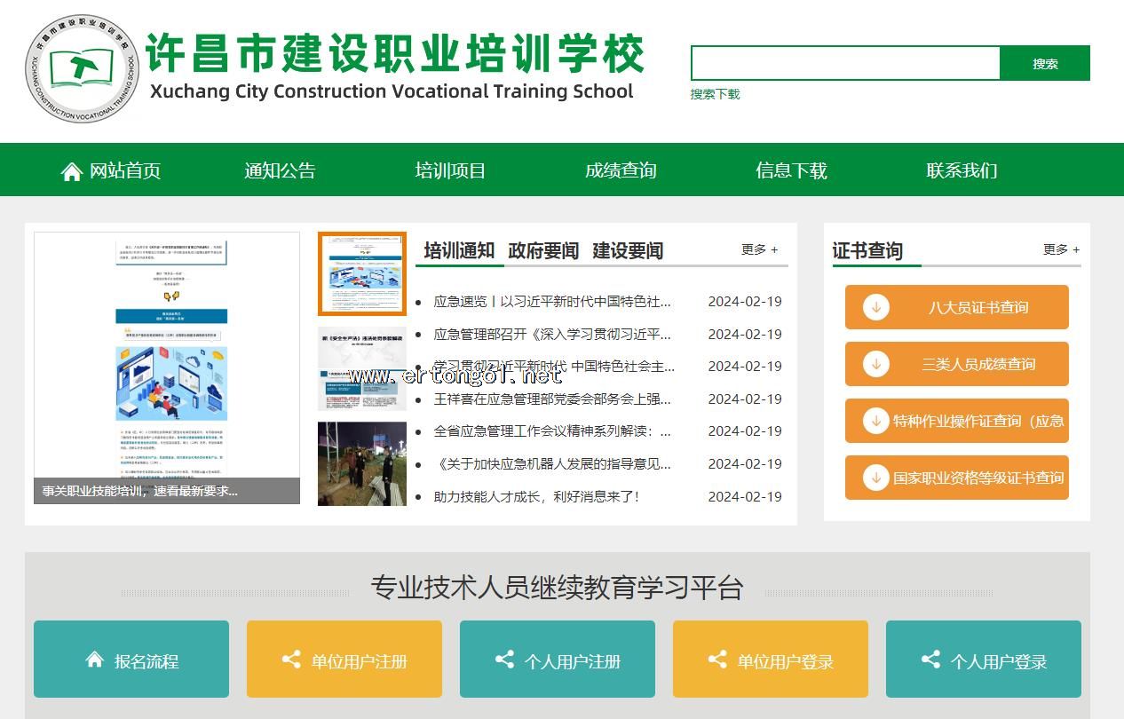Viewport: 1124px width, 719px height.
Task: Click the download arrow icon for 八大员证书查询
Action: pyautogui.click(x=876, y=307)
